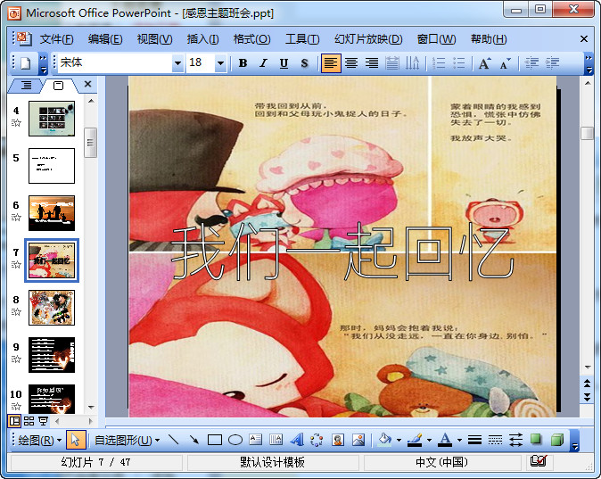
Task: Insert vertical Text Box
Action: (x=276, y=440)
